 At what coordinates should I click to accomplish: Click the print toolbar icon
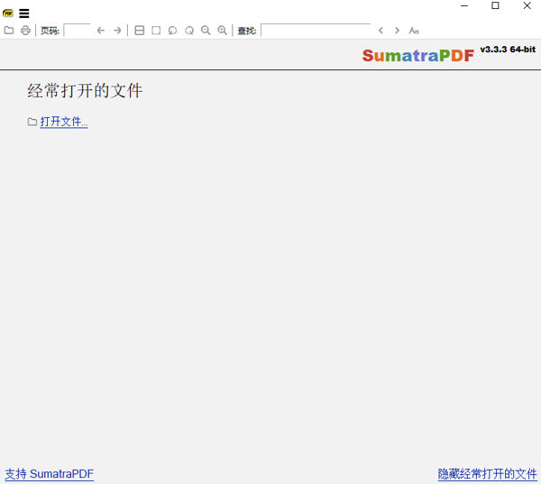[25, 31]
